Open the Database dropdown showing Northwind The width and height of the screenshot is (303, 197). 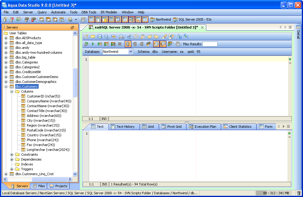131,52
